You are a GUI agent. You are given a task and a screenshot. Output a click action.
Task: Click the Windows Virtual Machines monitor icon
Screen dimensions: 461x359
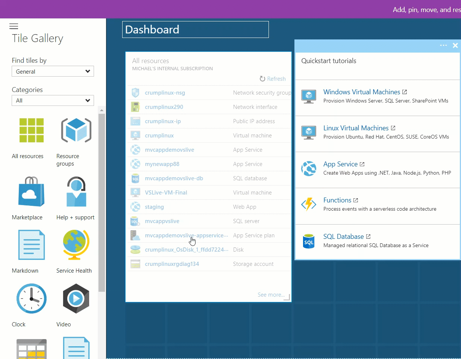pos(309,97)
